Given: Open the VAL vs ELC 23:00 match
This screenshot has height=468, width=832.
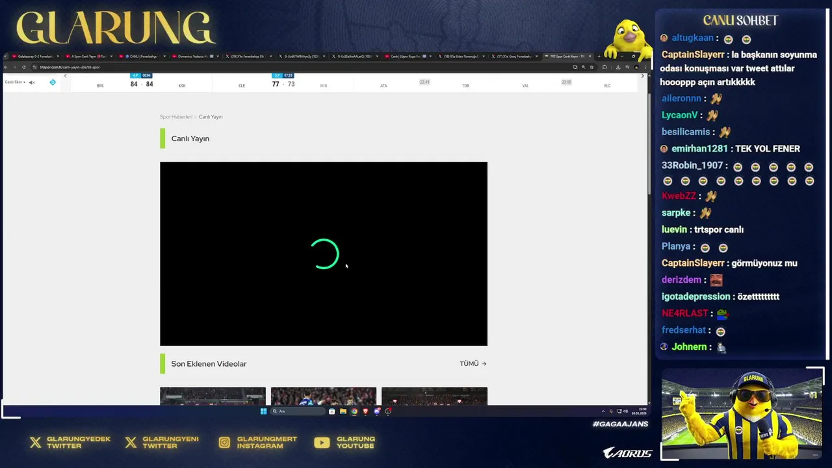Looking at the screenshot, I should (566, 83).
